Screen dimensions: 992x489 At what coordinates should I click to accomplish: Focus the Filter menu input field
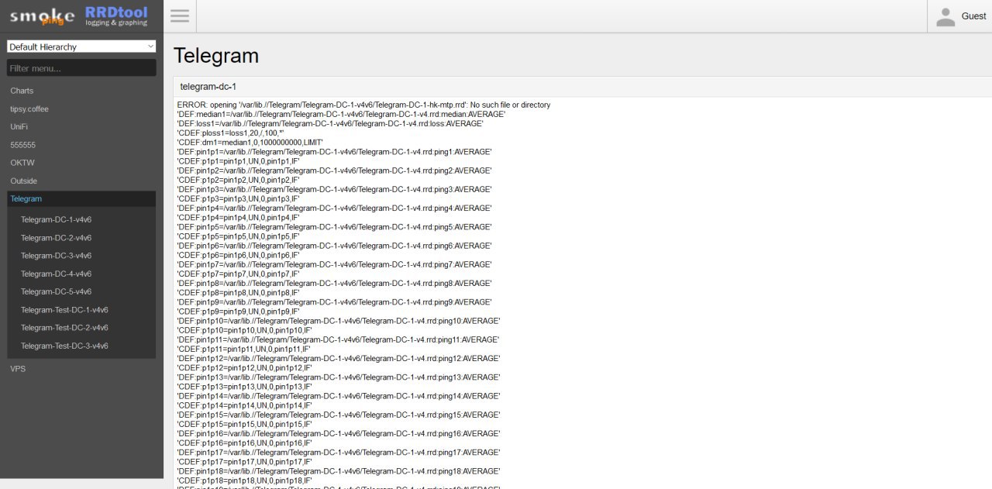[81, 68]
